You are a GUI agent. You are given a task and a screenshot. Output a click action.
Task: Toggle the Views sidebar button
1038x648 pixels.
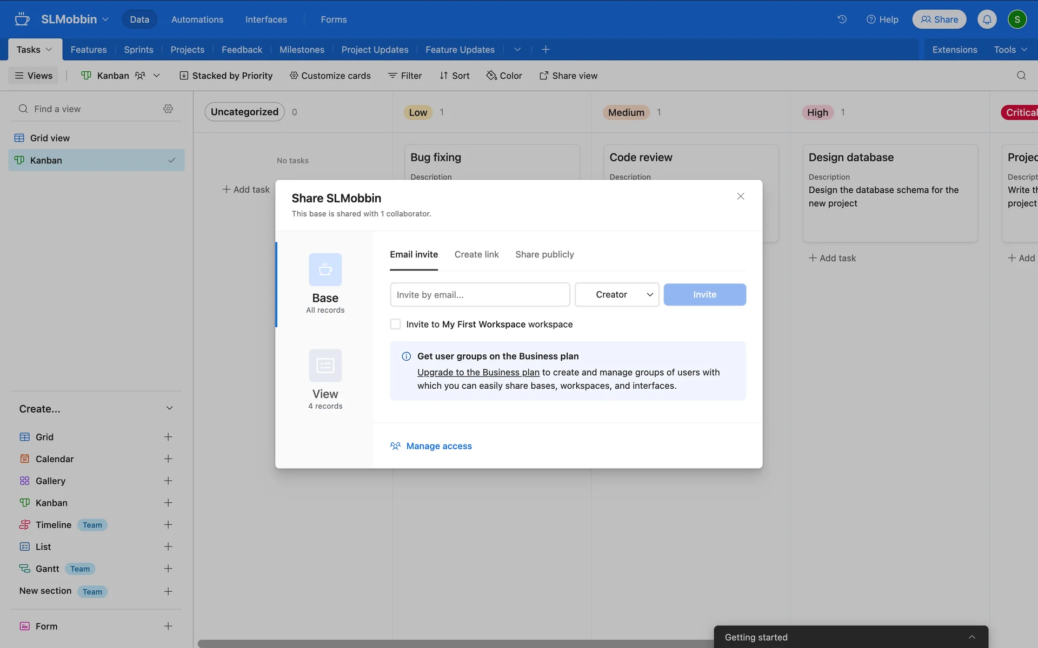pyautogui.click(x=34, y=76)
